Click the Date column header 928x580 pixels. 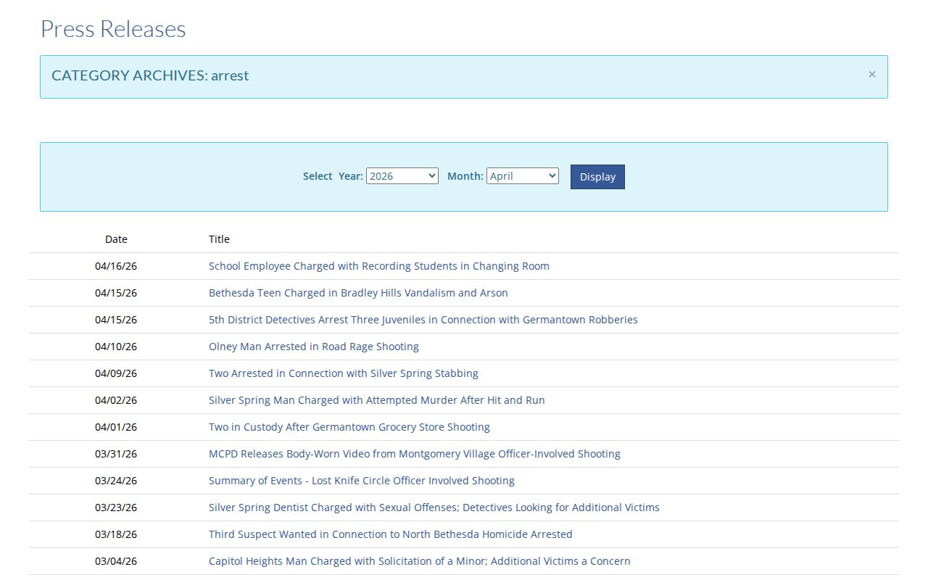coord(116,239)
